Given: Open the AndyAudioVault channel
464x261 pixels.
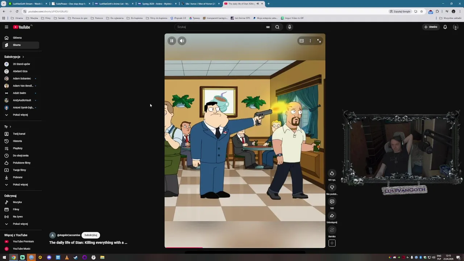Looking at the screenshot, I should tap(20, 100).
